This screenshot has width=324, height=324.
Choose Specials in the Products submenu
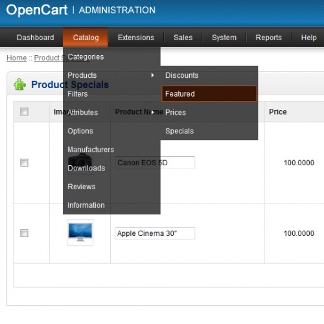coord(209,131)
